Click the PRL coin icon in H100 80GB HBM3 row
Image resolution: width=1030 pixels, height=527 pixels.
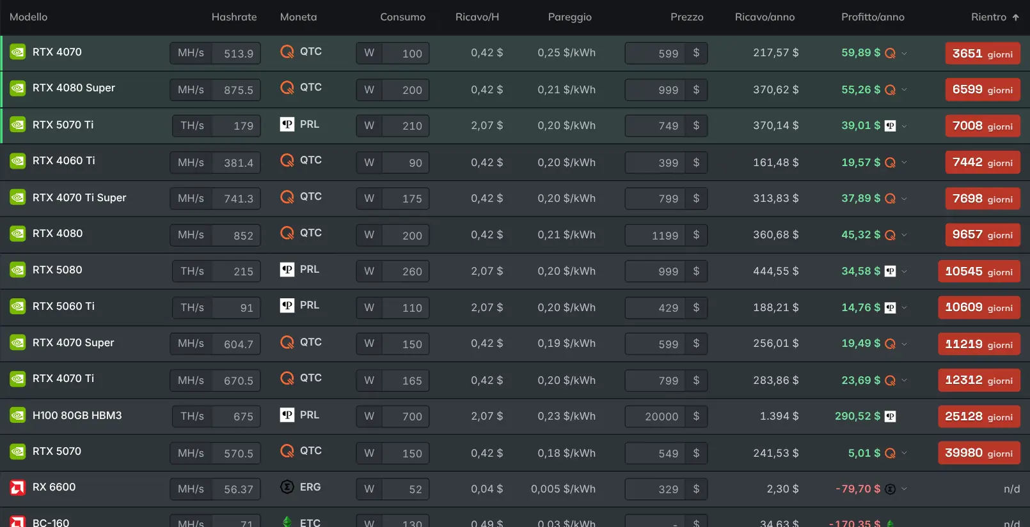287,415
